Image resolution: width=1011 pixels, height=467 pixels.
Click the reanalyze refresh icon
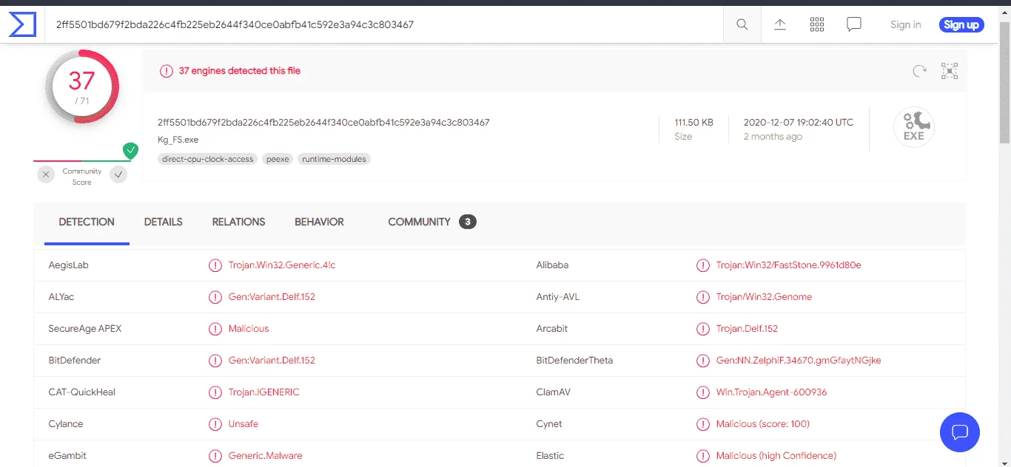(919, 71)
